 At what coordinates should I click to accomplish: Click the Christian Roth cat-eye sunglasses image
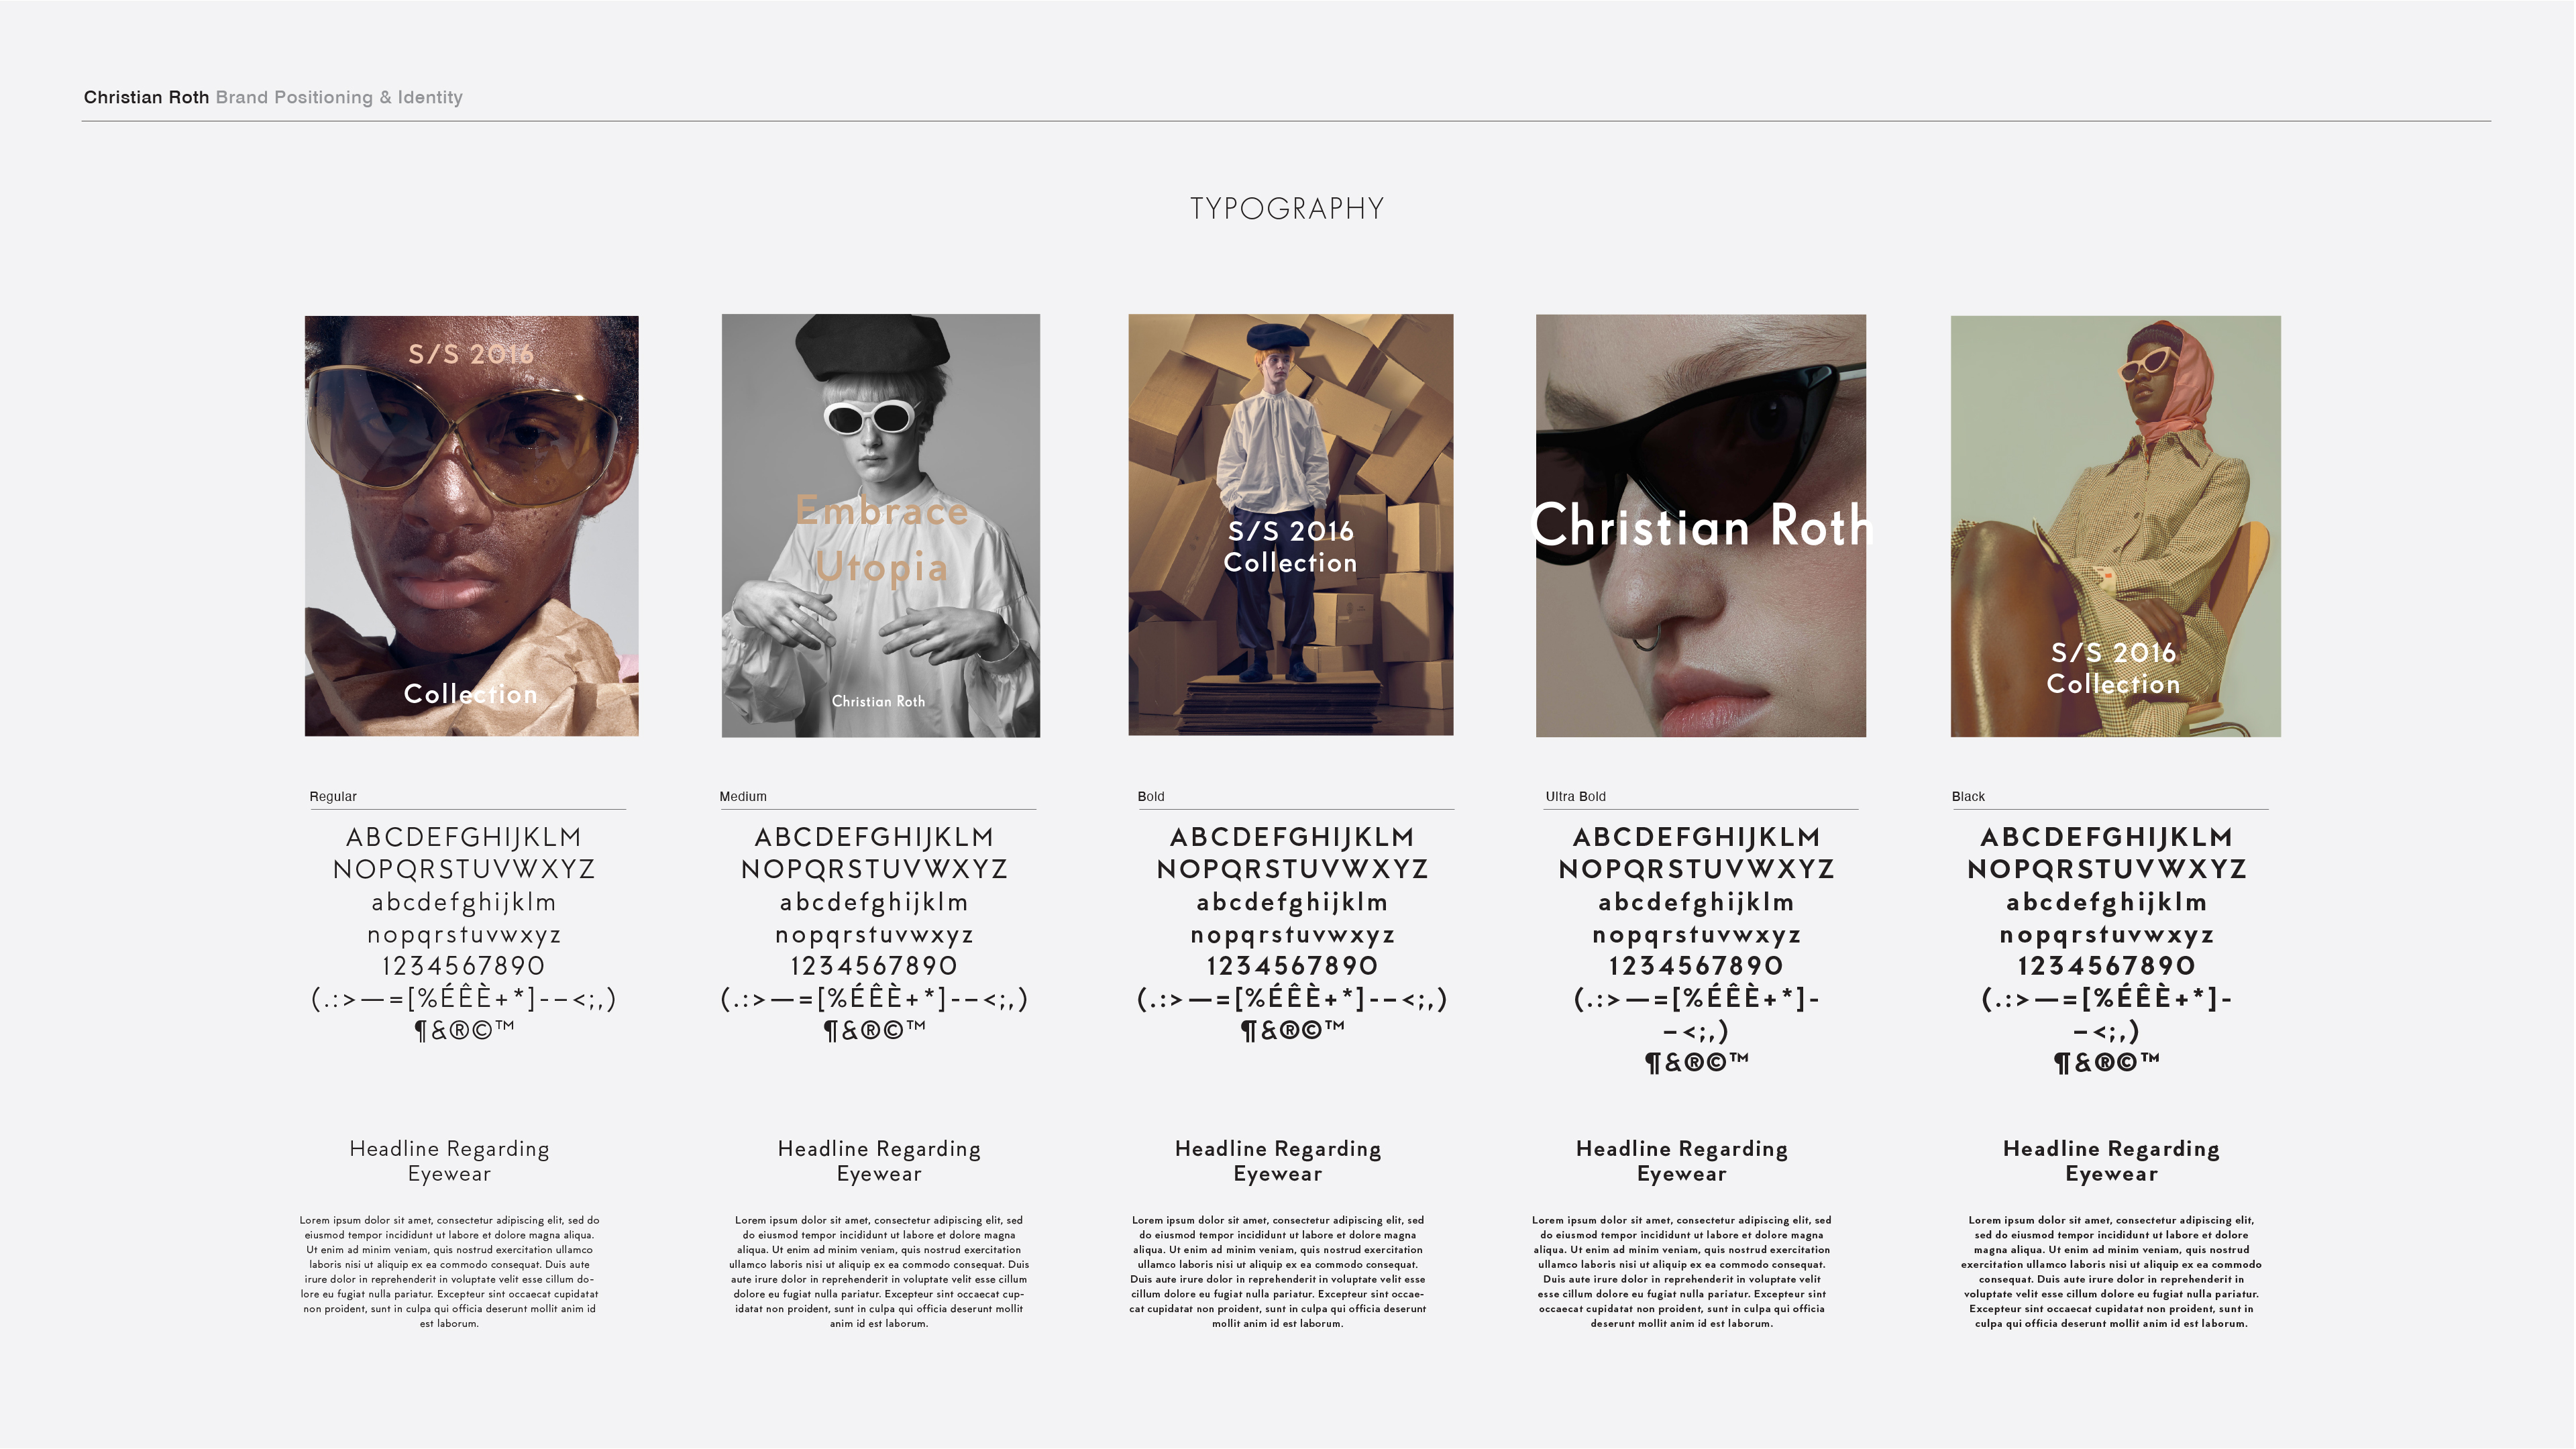[x=1701, y=526]
